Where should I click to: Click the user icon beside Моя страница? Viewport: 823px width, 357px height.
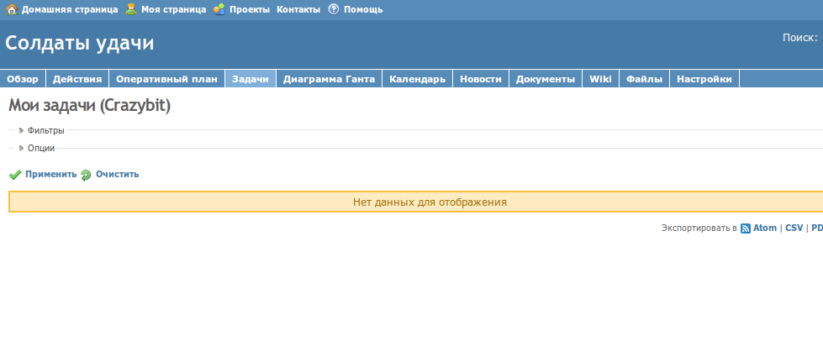tap(131, 9)
